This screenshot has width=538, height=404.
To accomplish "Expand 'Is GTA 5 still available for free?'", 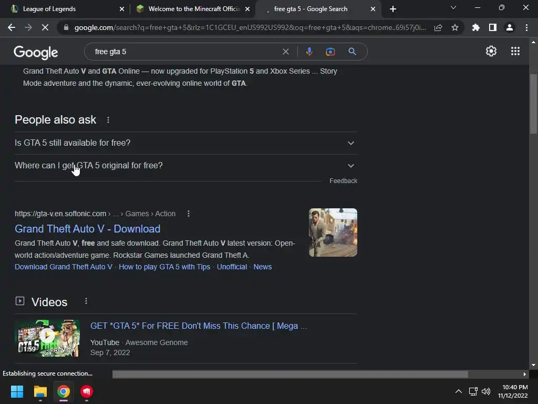I will [x=185, y=143].
